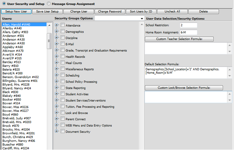234x150 pixels.
Task: Tick the Health Records checkbox
Action: tap(63, 56)
